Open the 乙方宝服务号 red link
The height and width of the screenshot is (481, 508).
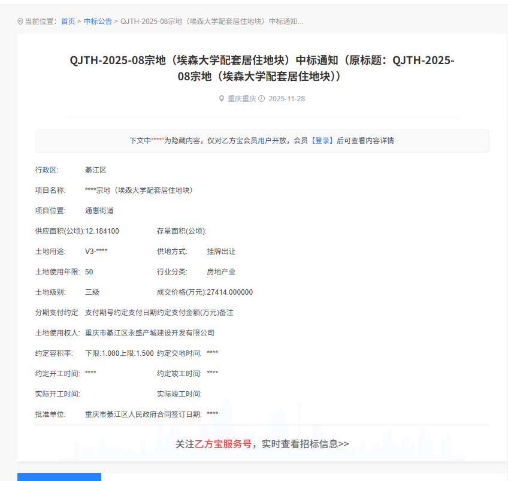(223, 444)
